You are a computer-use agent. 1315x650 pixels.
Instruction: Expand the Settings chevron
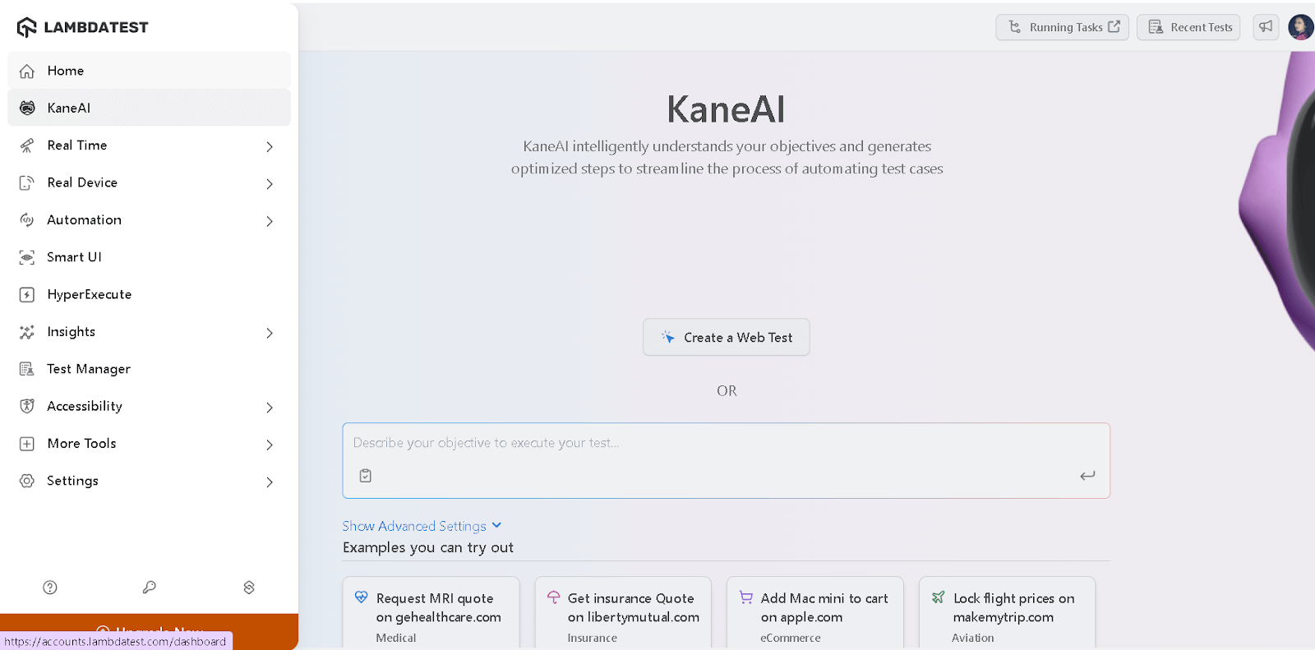coord(270,482)
